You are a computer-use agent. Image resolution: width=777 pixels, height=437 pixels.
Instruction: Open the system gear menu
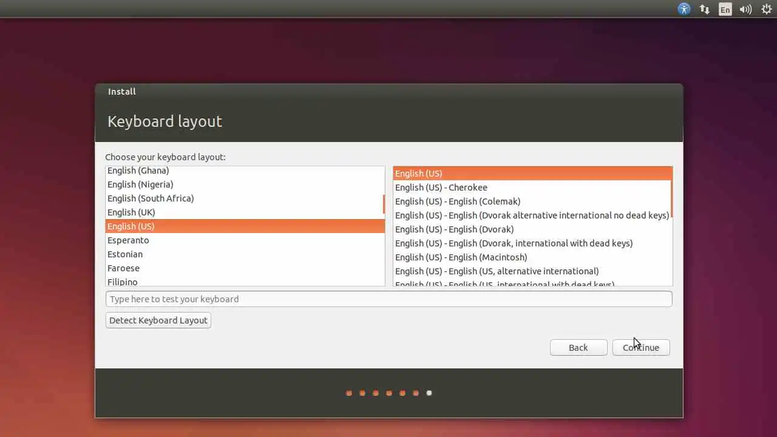coord(766,9)
